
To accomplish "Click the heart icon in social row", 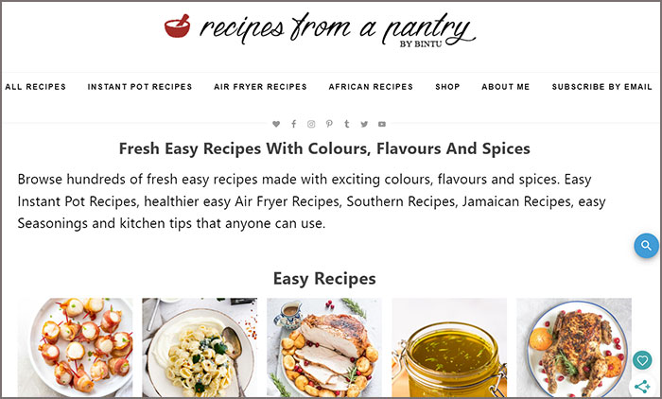I will pos(276,124).
